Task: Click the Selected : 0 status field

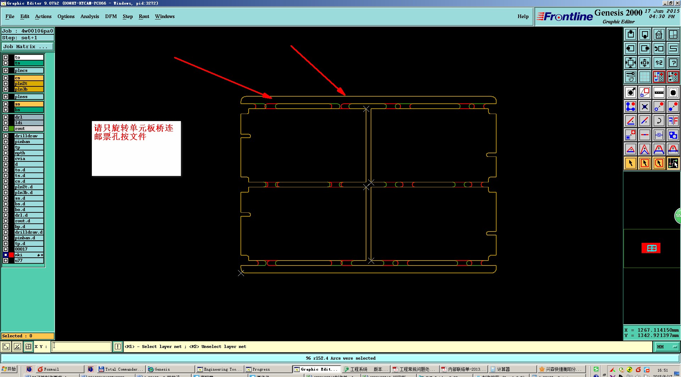Action: click(x=28, y=336)
